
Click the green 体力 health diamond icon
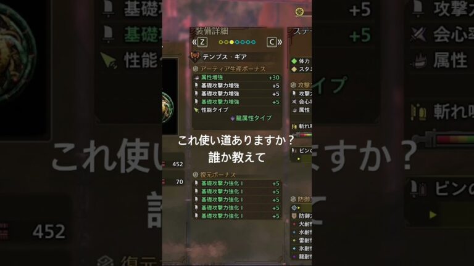click(294, 61)
